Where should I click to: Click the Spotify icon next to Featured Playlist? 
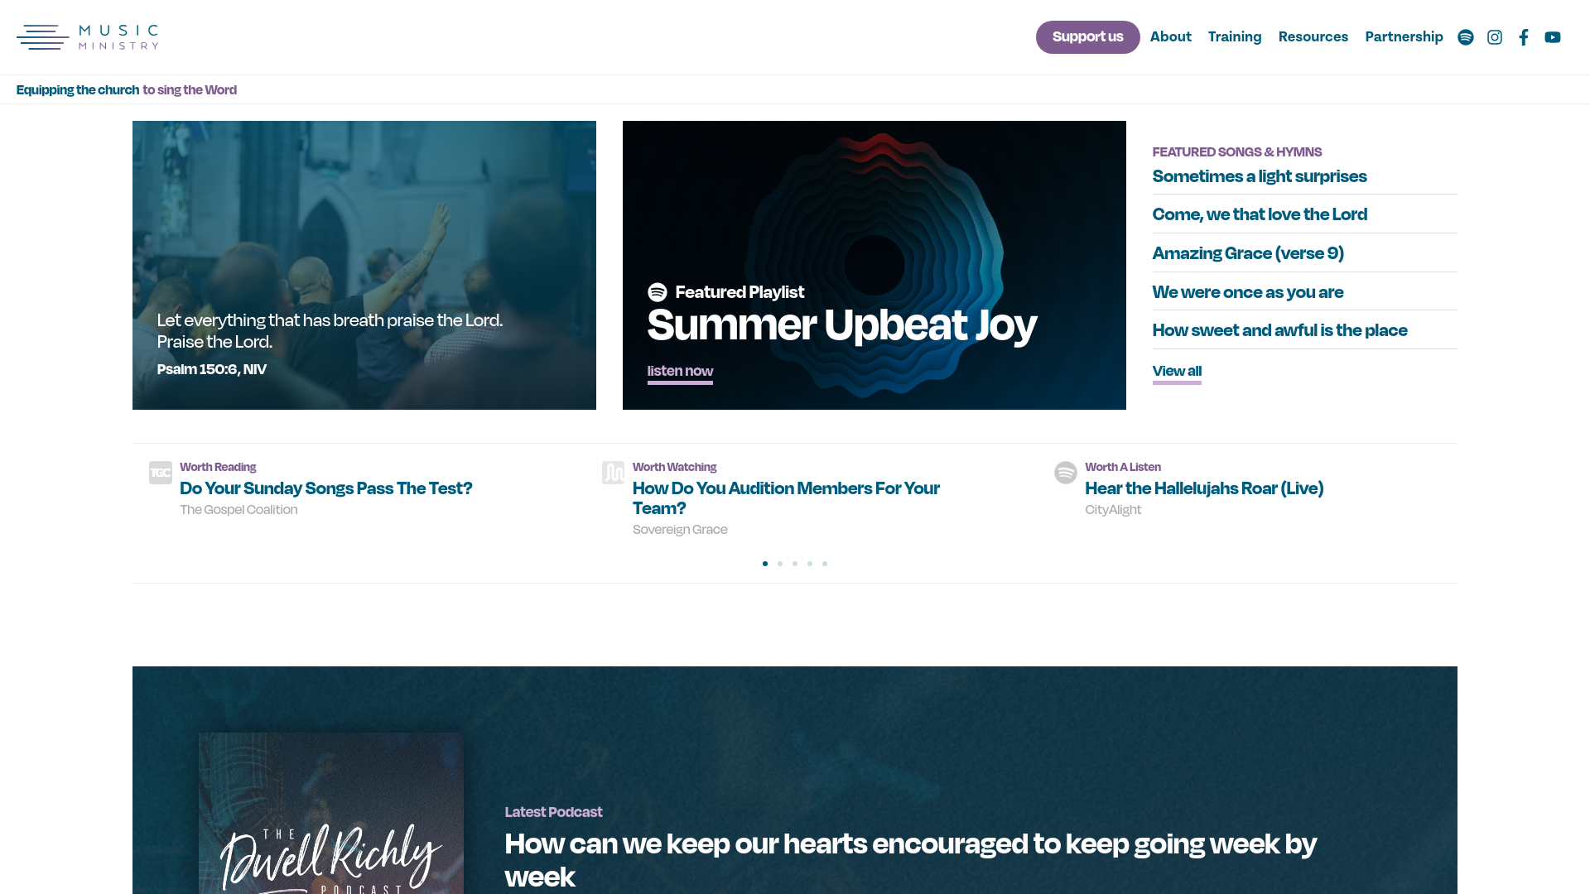click(x=658, y=292)
